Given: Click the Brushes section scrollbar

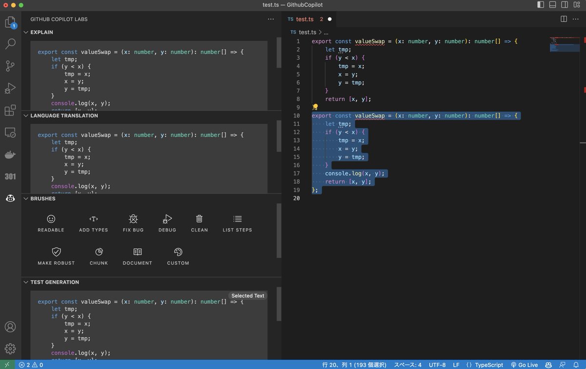Looking at the screenshot, I should coord(279,230).
